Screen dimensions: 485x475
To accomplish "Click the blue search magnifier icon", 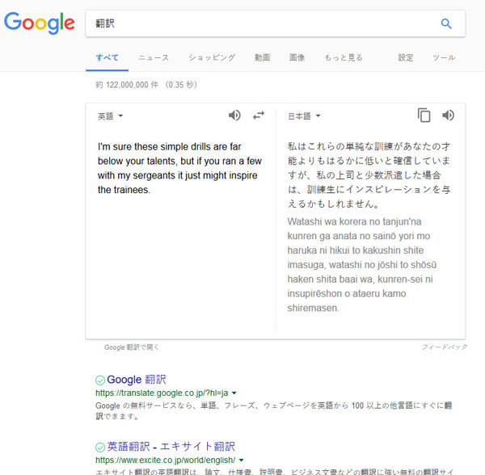I will (445, 23).
